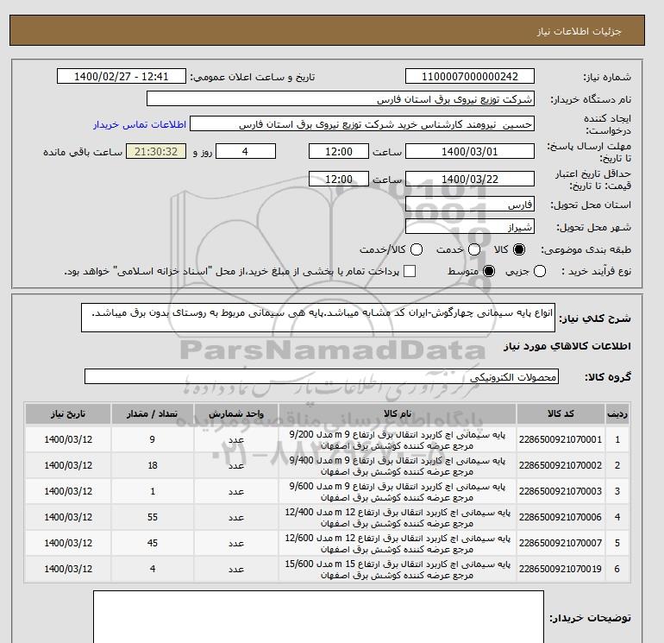Choose متوسط purchase process radio

[489, 271]
